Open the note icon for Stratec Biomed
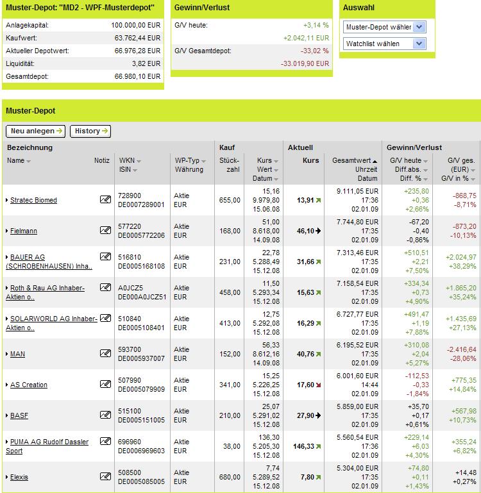This screenshot has width=481, height=493. click(105, 199)
